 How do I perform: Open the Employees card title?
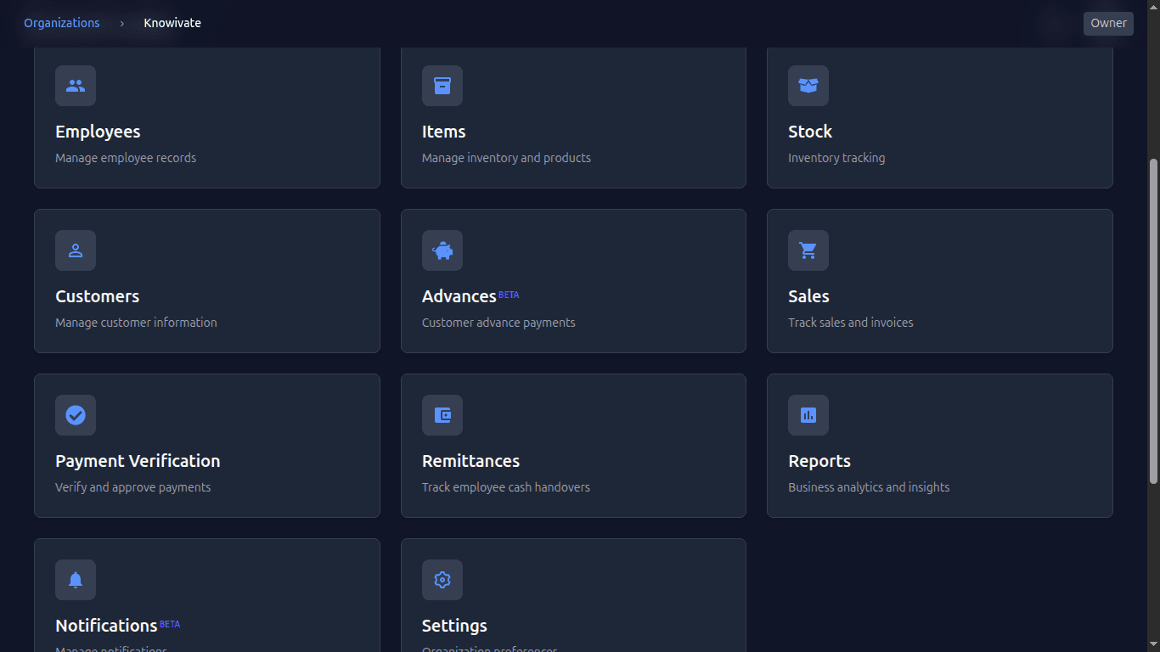coord(98,132)
